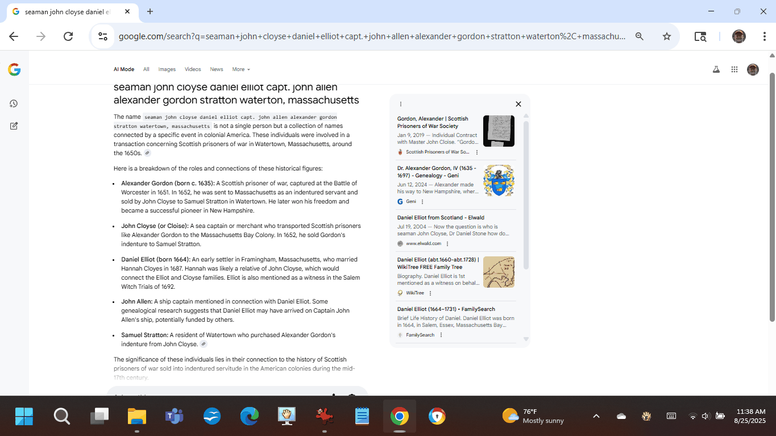Switch to the News tab
Image resolution: width=776 pixels, height=436 pixels.
pyautogui.click(x=216, y=69)
